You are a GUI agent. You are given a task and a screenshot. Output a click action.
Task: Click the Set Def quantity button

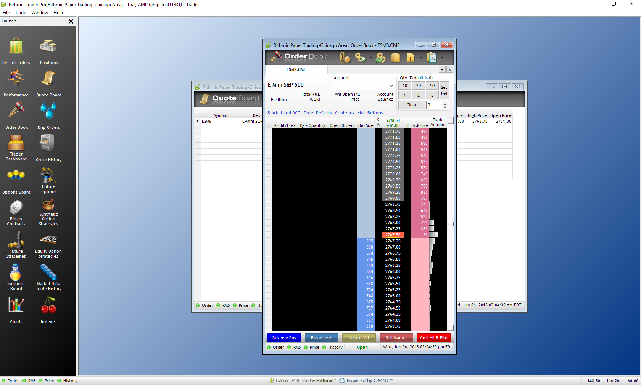tap(444, 90)
